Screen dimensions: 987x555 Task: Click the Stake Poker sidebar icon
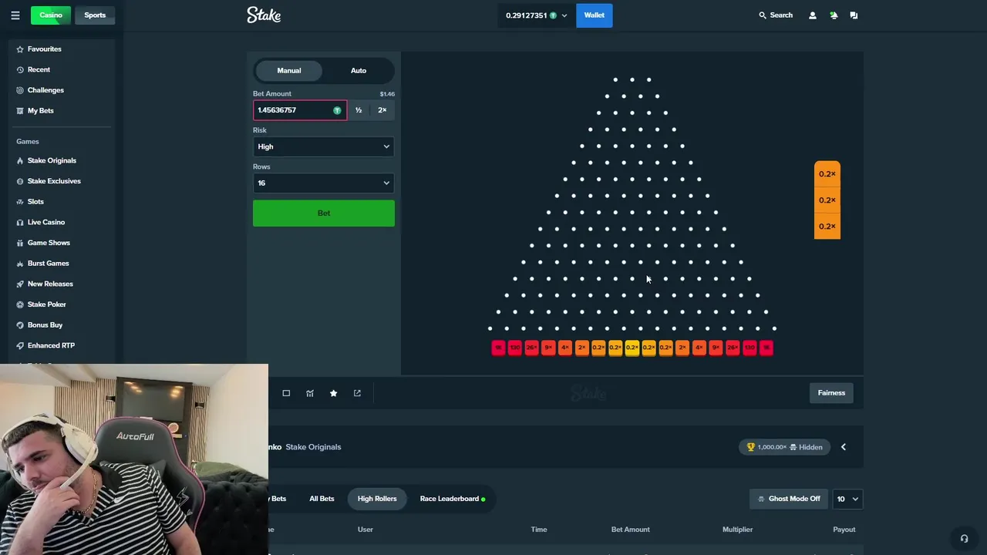click(x=20, y=304)
